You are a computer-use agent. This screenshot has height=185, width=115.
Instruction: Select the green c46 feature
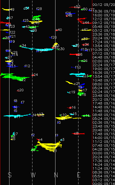[x=37, y=18]
